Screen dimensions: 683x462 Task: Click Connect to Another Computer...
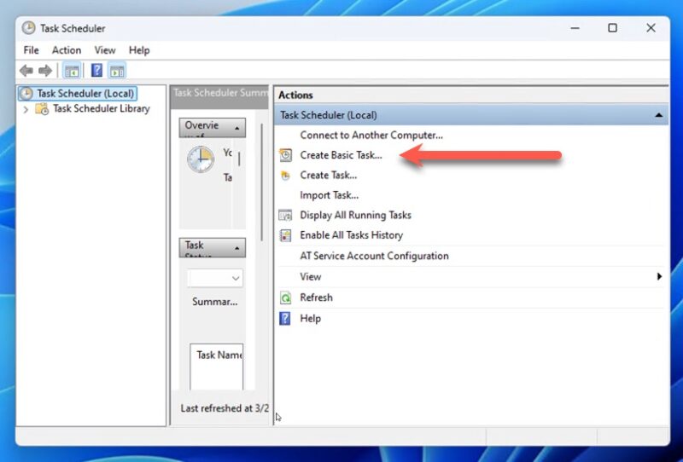coord(371,136)
